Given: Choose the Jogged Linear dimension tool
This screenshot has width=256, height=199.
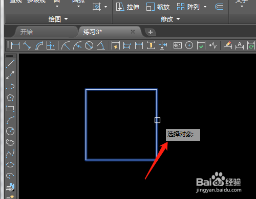Looking at the screenshot, I should pyautogui.click(x=213, y=45).
